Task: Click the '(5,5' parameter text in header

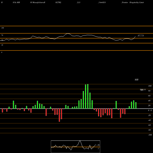Action: [x=79, y=2]
